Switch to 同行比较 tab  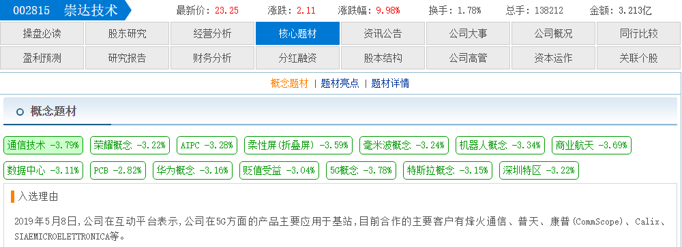pyautogui.click(x=638, y=34)
